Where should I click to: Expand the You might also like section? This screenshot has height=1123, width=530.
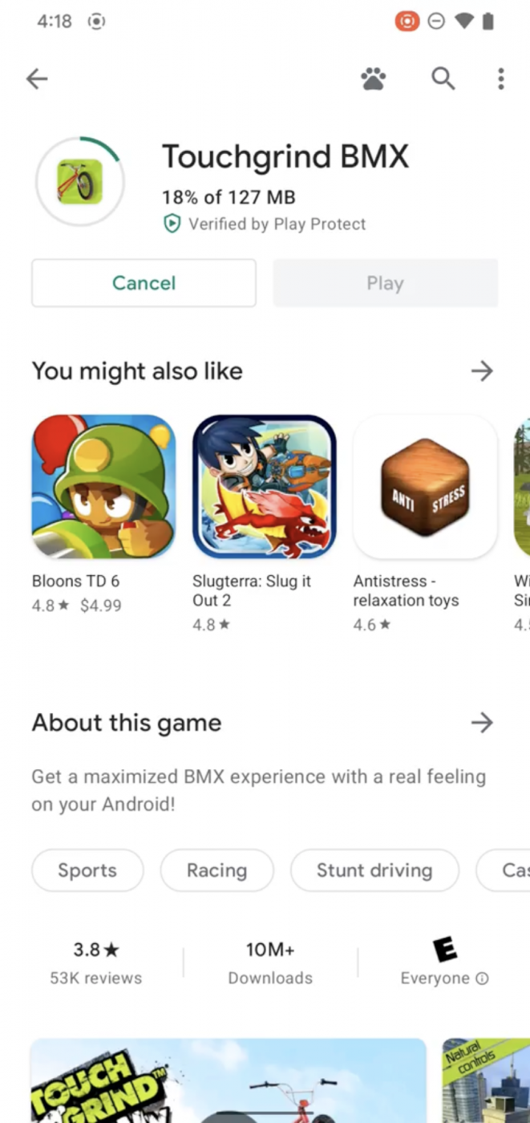(482, 371)
